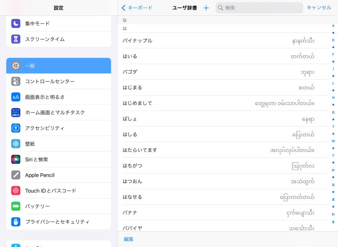Open the Wallpaper (壁紙) settings icon
This screenshot has height=247, width=338.
16,144
